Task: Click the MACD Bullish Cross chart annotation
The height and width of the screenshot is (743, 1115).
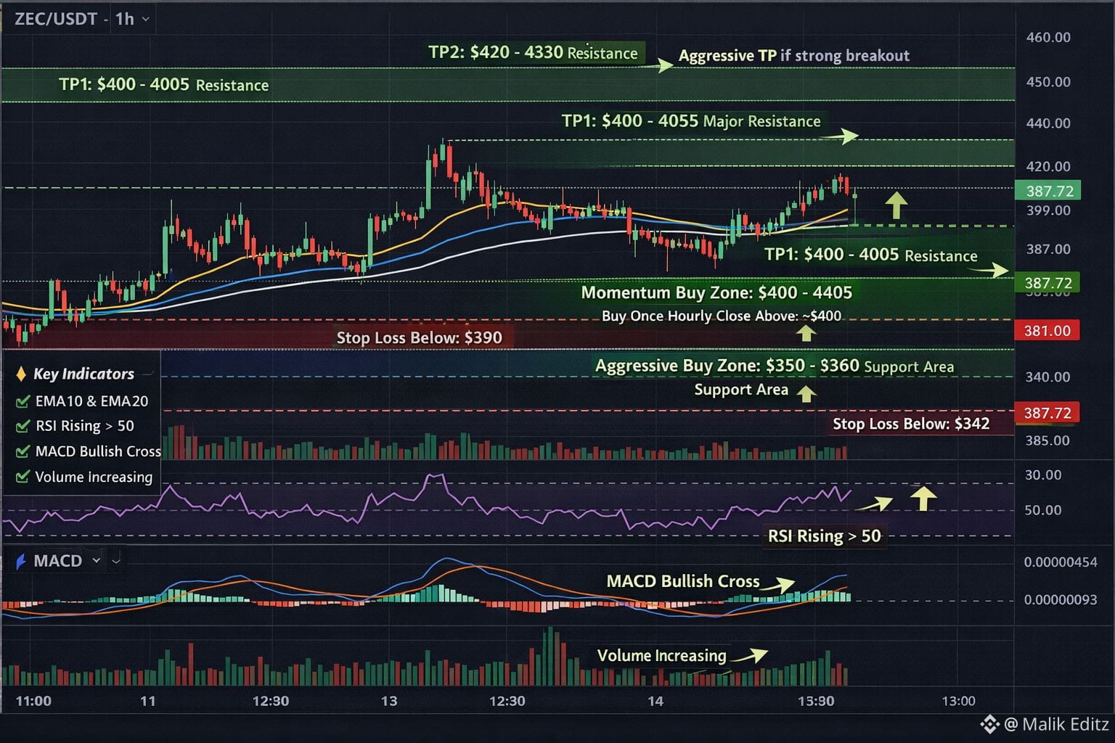Action: (683, 581)
